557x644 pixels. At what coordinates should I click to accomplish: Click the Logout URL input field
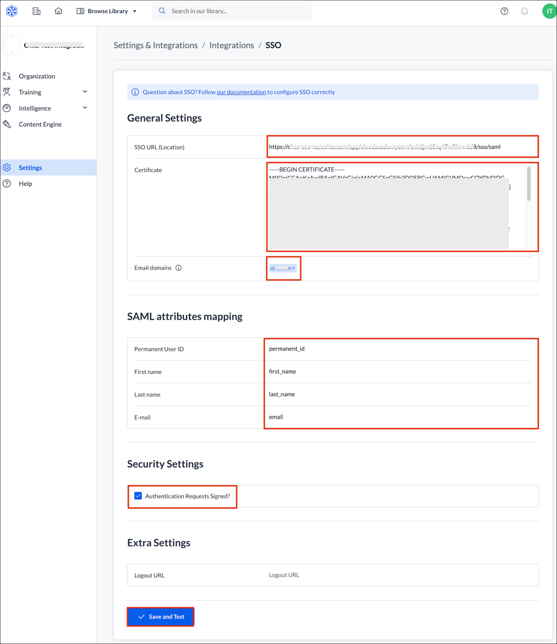pos(397,575)
